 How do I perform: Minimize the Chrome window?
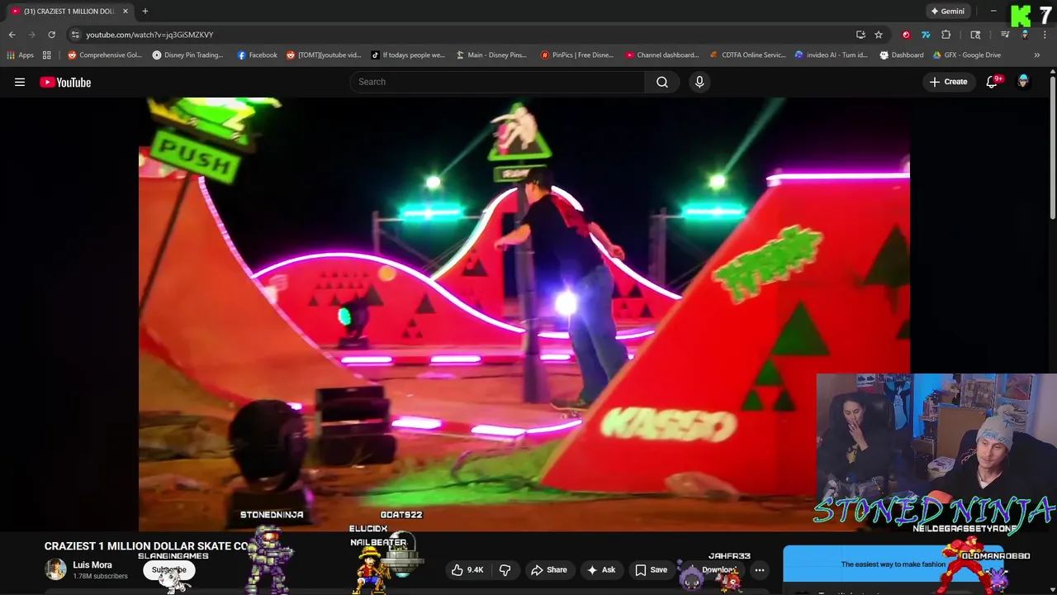993,11
